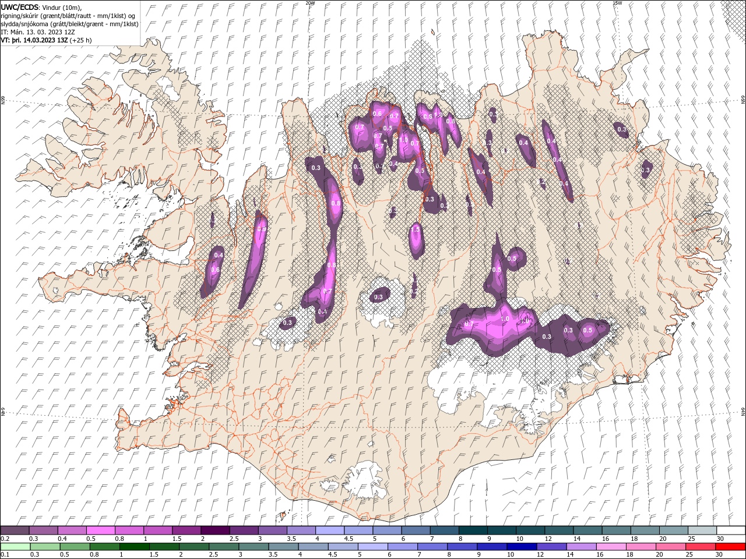Click the medium green 0.8 rain scale swatch
The image size is (746, 559).
pyautogui.click(x=104, y=547)
